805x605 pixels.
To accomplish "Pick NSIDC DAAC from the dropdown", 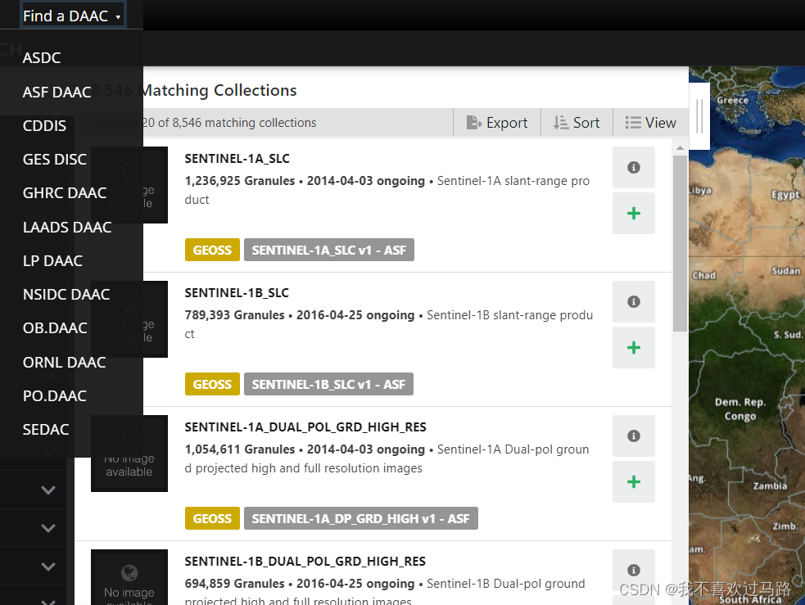I will pos(66,295).
